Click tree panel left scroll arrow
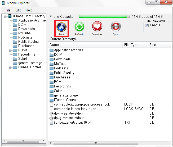This screenshot has height=147, width=173. [4, 141]
